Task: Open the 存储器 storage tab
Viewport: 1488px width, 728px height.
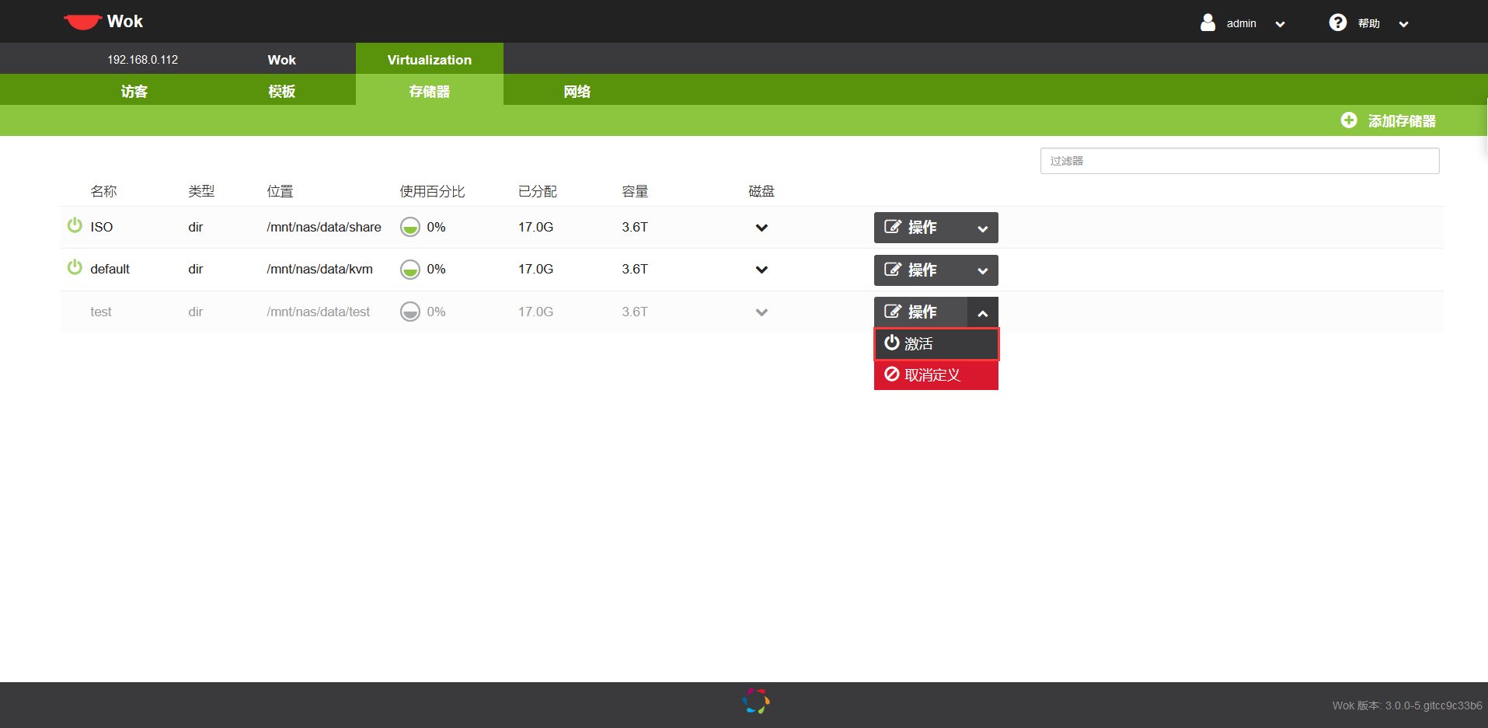Action: 430,90
